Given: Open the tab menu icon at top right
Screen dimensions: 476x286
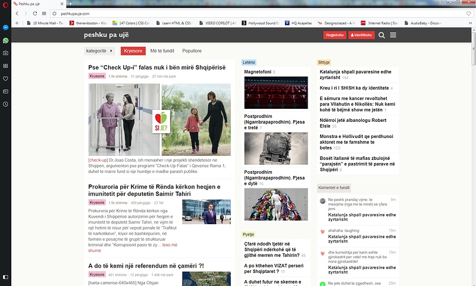Looking at the screenshot, I should click(440, 2).
